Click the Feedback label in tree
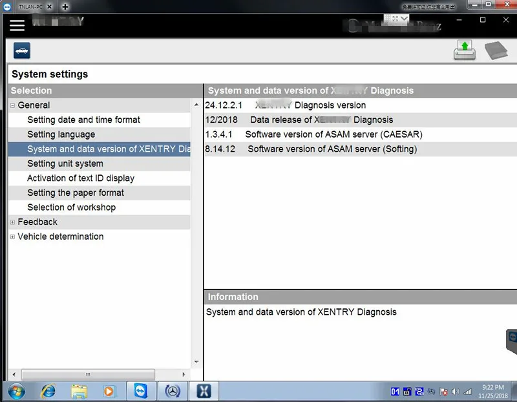517x402 pixels. 37,222
